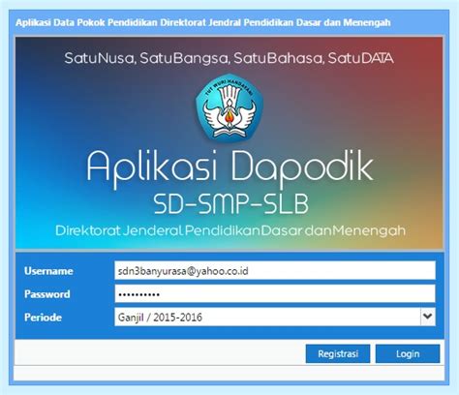The image size is (459, 395).
Task: Click the Password label
Action: click(47, 294)
